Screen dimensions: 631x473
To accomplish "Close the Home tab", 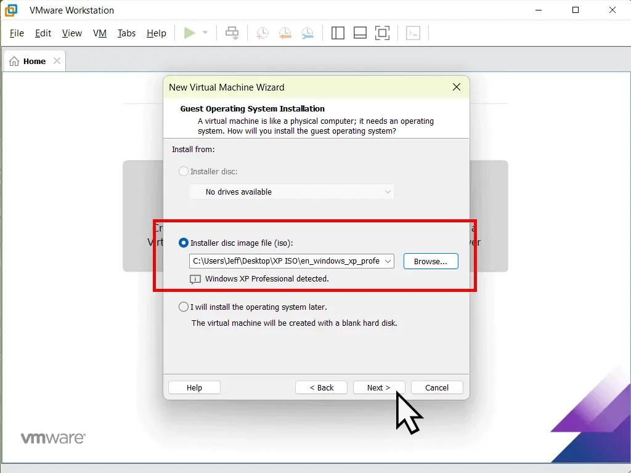I will coord(57,61).
